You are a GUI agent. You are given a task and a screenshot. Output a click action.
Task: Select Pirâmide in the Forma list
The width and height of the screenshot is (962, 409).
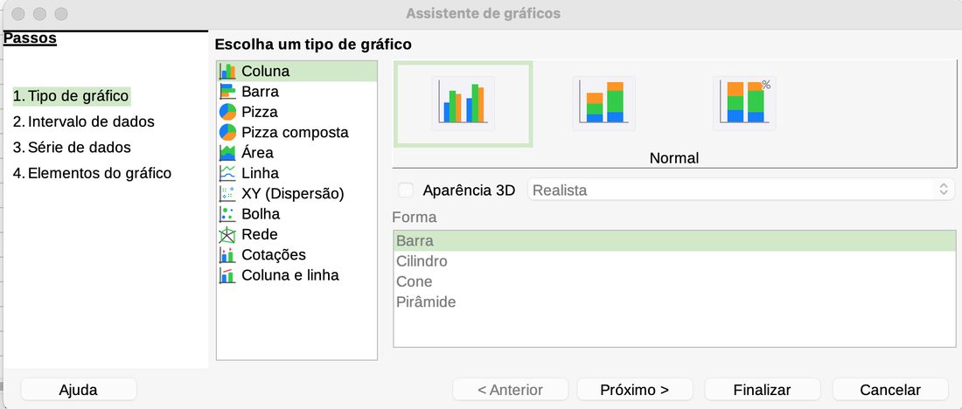coord(674,302)
